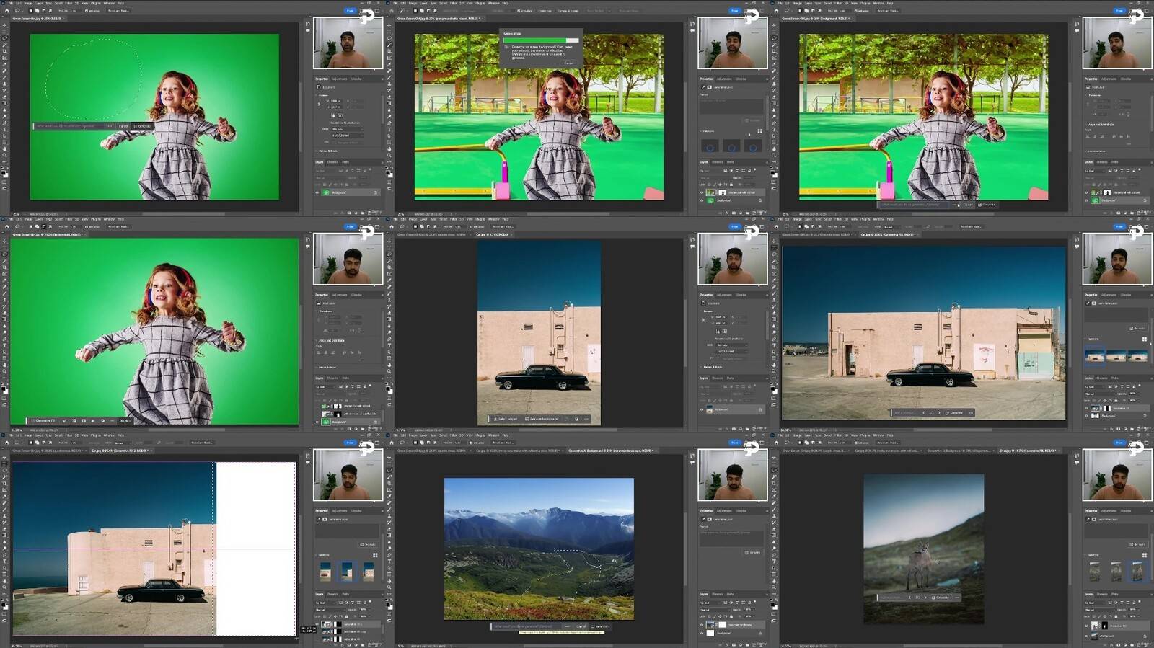The image size is (1154, 648).
Task: Click Share in the lasso-selection girl window
Action: (x=350, y=11)
